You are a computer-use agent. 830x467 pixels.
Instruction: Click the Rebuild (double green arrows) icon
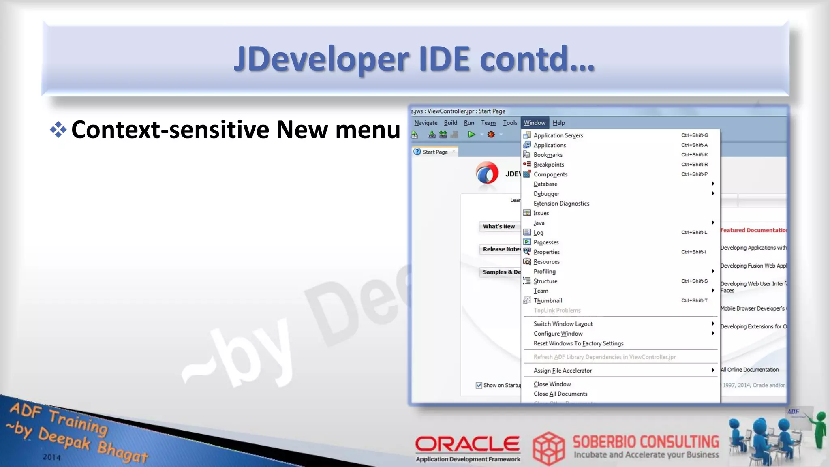coord(443,134)
